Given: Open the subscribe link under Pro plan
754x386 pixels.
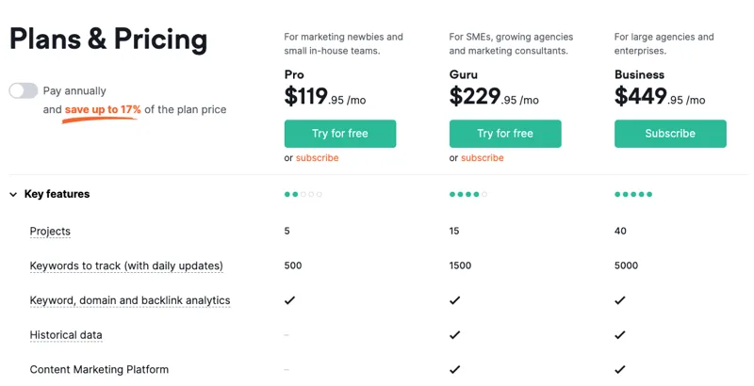Looking at the screenshot, I should [x=317, y=158].
